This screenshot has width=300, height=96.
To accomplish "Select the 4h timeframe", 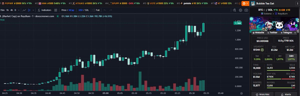I will point(11,10).
